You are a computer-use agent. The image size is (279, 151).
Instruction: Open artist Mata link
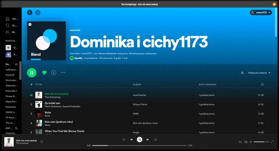coord(47,125)
